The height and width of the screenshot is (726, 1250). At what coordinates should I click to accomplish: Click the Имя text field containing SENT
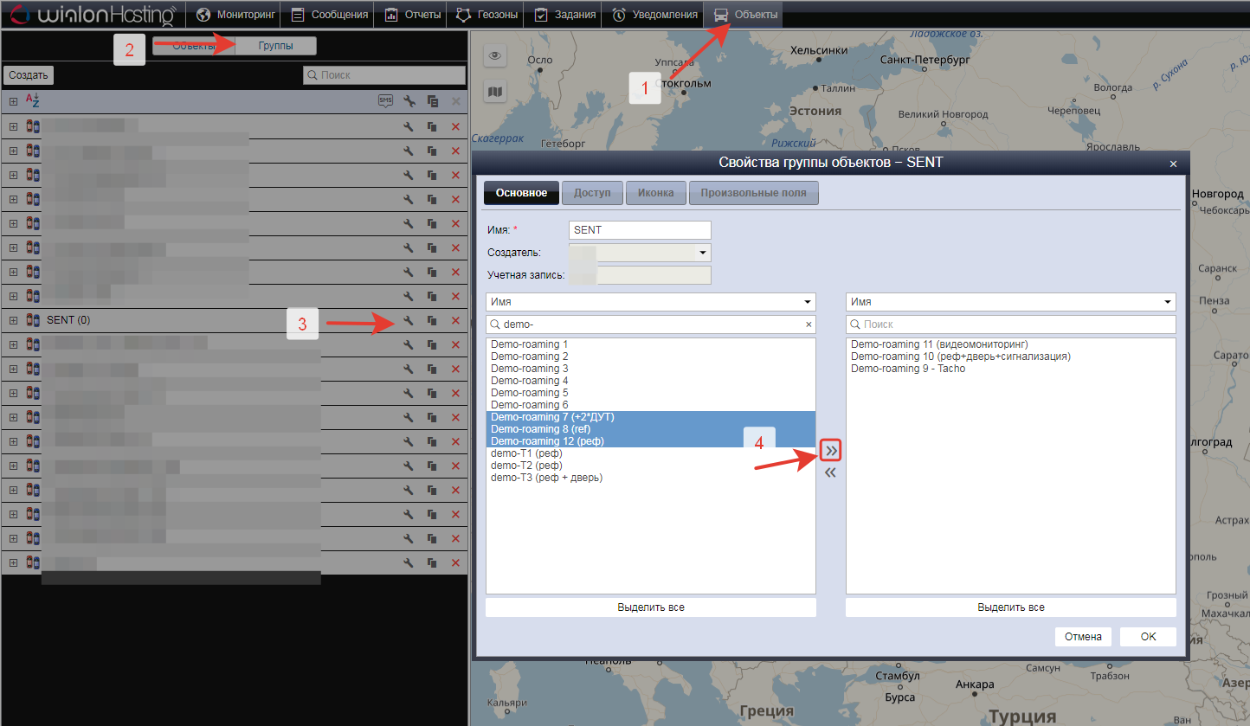tap(640, 230)
